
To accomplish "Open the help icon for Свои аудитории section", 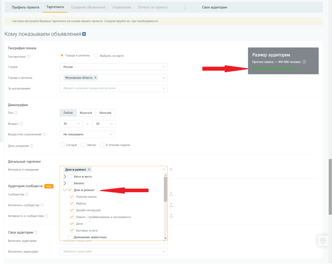I will 36,232.
